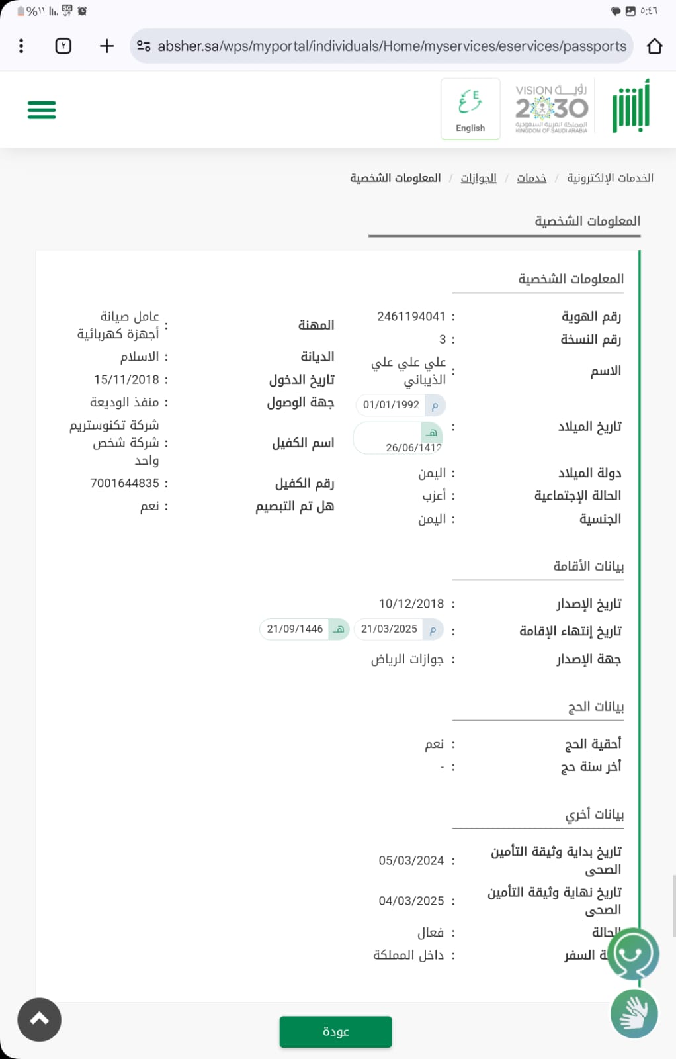676x1059 pixels.
Task: Click the Vision 2030 logo
Action: pyautogui.click(x=551, y=108)
